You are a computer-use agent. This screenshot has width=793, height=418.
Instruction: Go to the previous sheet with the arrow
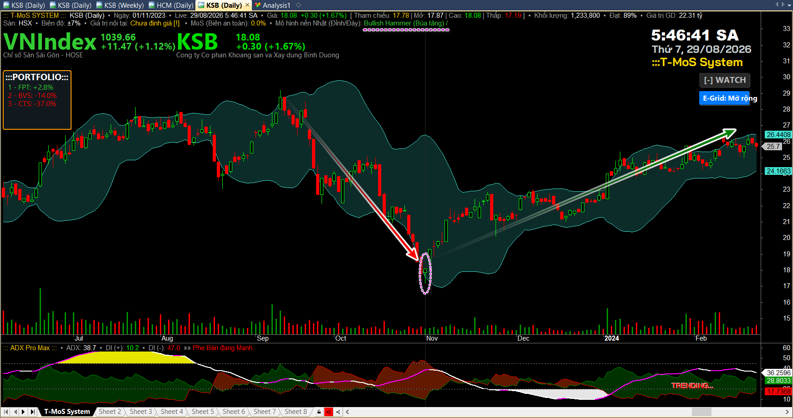coord(15,412)
